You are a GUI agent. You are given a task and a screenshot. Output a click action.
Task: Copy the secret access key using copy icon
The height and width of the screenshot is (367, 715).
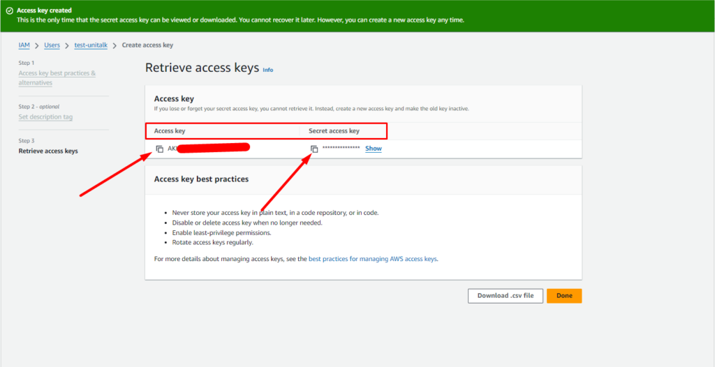coord(314,149)
